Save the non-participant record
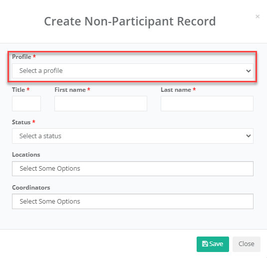The height and width of the screenshot is (258, 267). click(x=213, y=244)
